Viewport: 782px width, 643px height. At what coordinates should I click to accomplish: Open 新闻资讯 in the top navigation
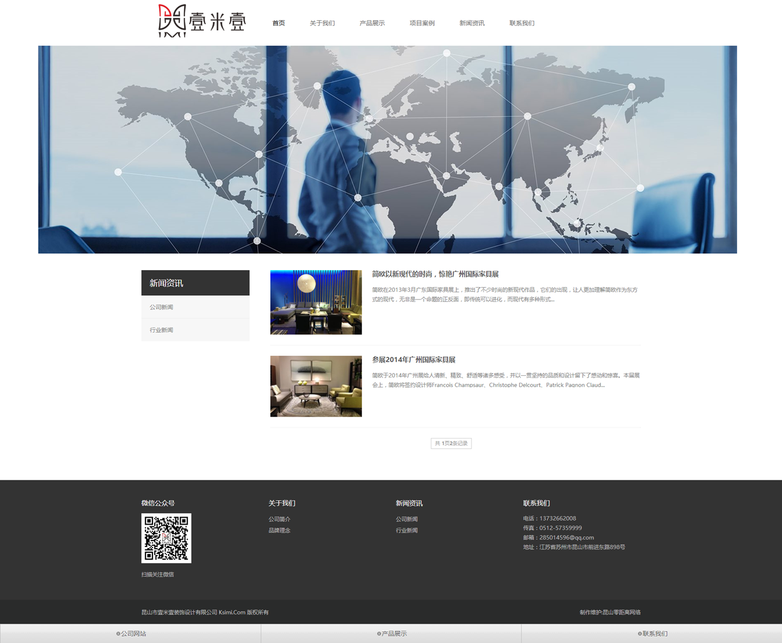(471, 24)
